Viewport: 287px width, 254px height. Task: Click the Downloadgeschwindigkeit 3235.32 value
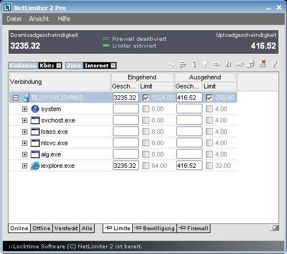click(26, 46)
